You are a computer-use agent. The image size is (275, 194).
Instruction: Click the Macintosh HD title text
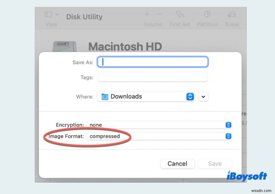coord(125,46)
